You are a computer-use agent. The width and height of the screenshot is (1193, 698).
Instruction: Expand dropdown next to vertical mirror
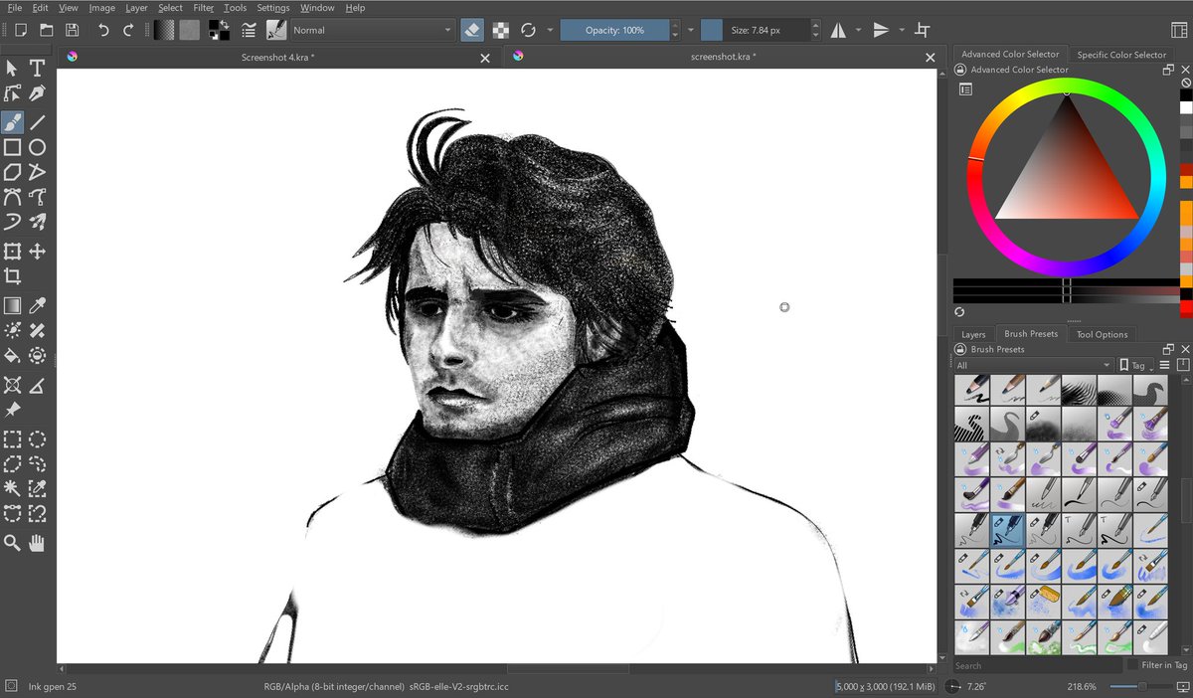click(x=902, y=30)
